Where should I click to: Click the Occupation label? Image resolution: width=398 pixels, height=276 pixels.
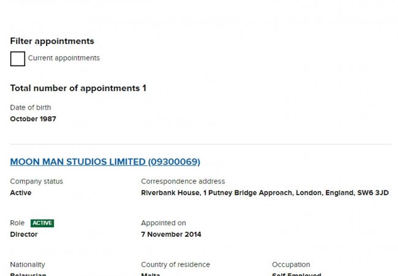point(291,265)
